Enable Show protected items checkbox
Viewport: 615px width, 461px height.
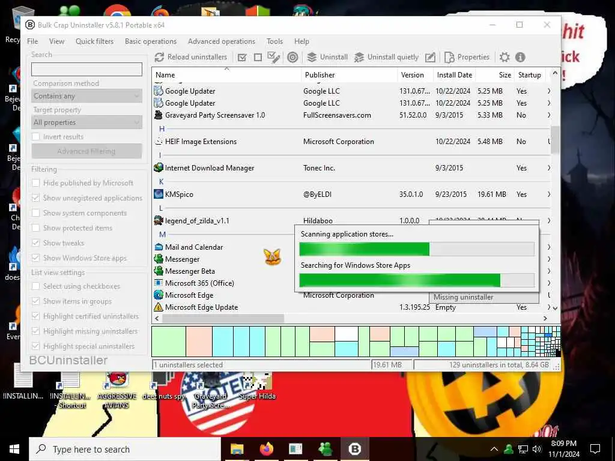pyautogui.click(x=35, y=227)
